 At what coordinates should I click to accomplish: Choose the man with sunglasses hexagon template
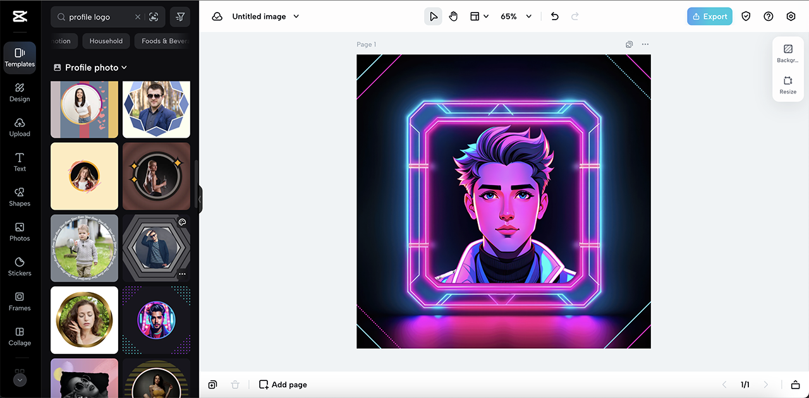click(156, 109)
